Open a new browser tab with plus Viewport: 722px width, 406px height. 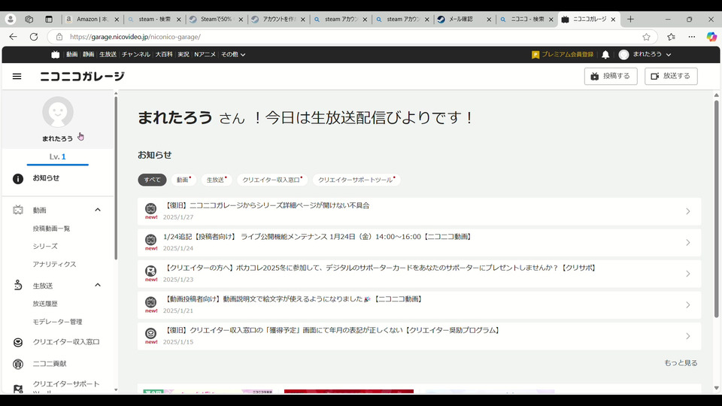click(630, 20)
